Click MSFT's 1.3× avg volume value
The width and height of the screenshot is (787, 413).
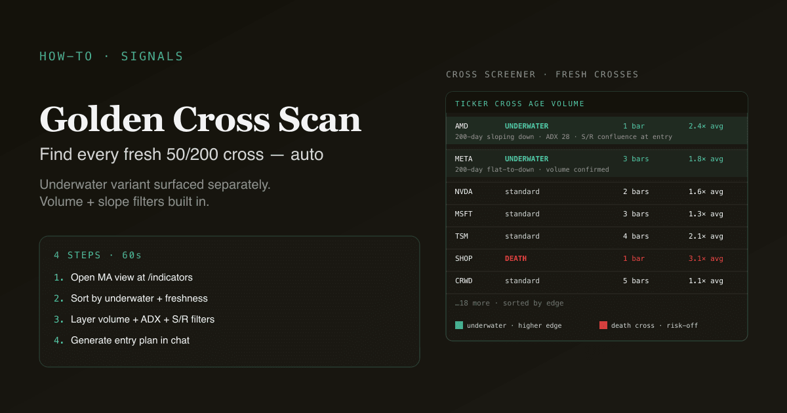pos(706,214)
